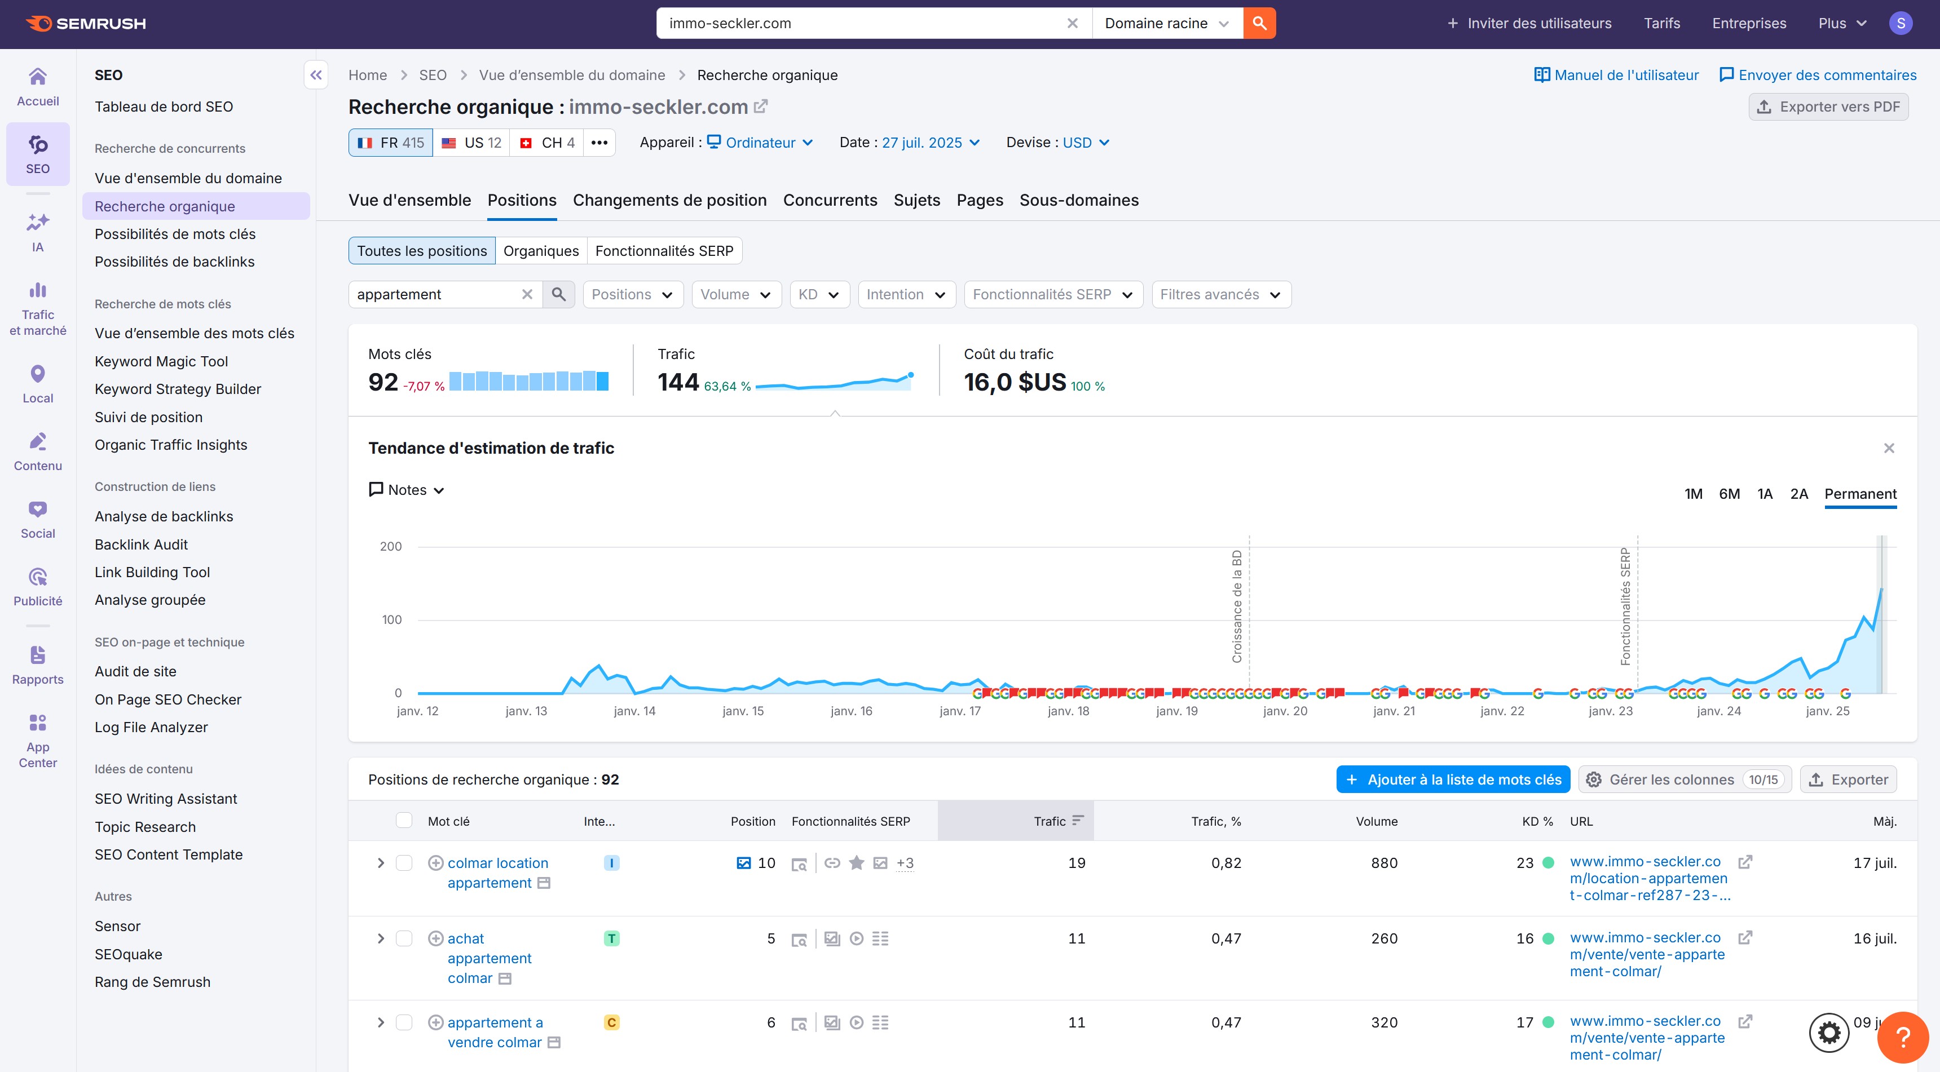Select the 1M chart range
1940x1072 pixels.
coord(1693,494)
